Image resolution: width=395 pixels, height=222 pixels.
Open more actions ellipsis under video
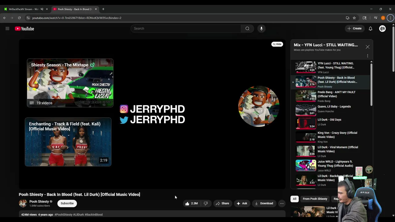[282, 203]
